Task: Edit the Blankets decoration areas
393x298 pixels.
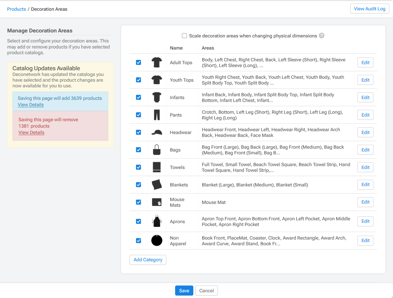Action: 365,185
